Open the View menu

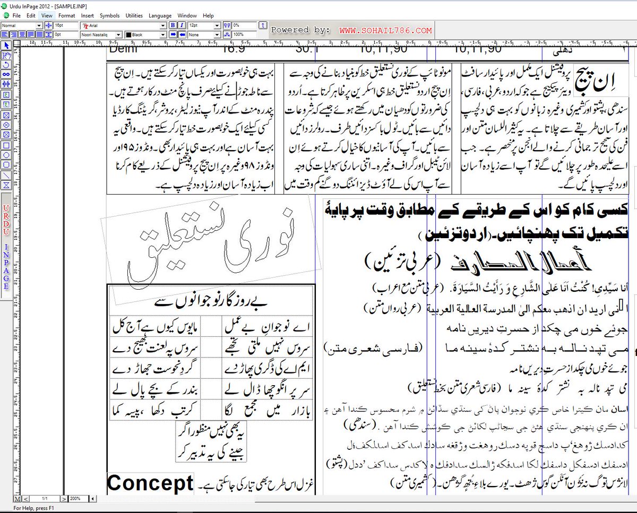point(47,16)
